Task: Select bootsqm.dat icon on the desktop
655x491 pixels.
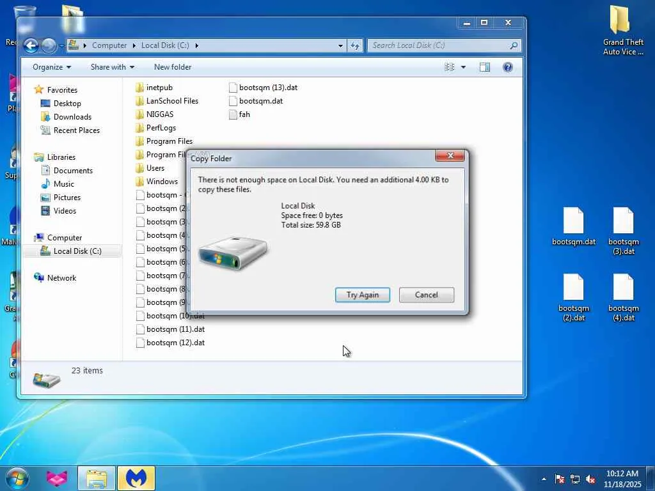Action: (574, 227)
